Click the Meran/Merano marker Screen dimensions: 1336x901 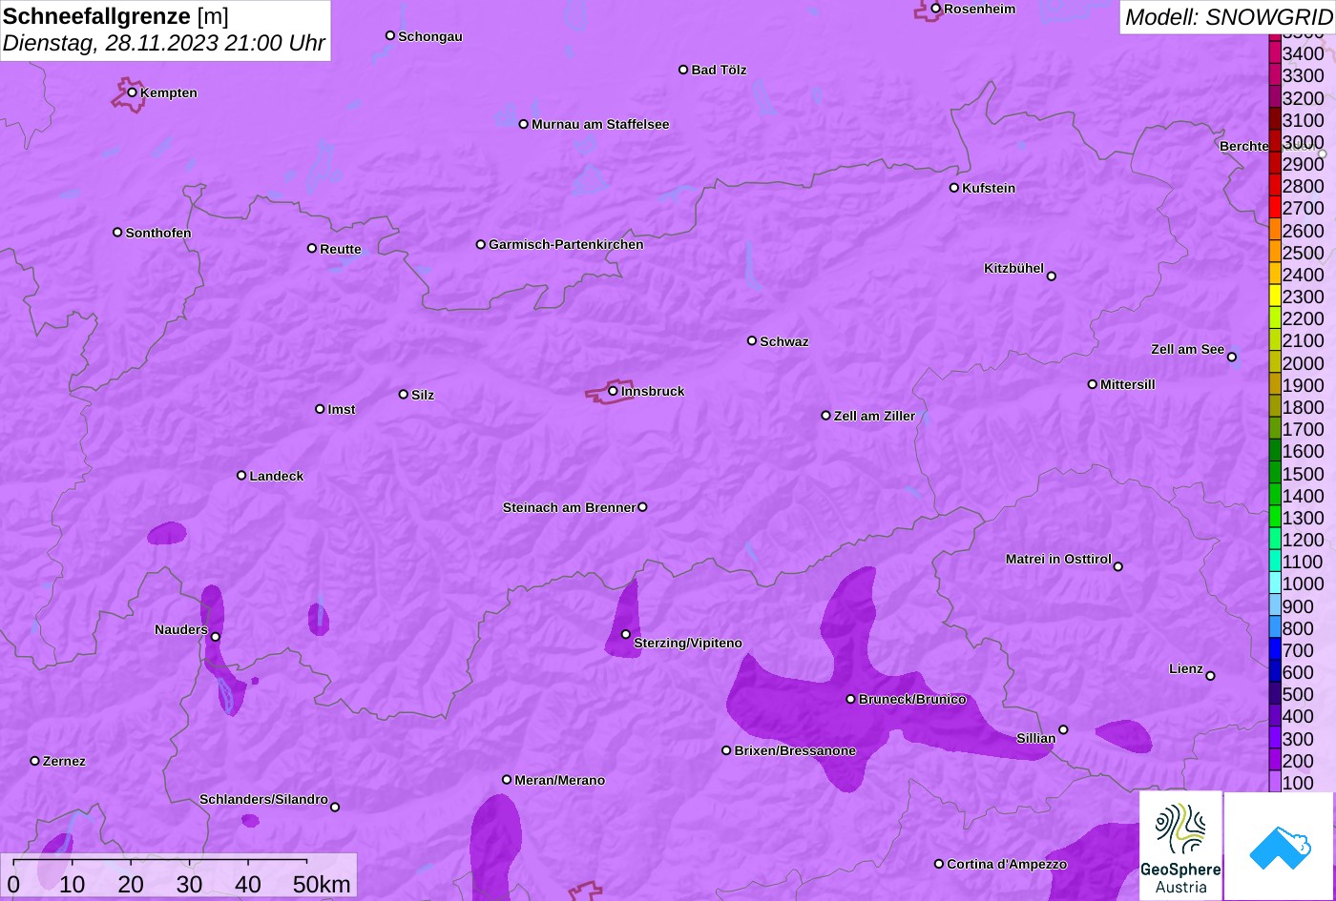coord(507,780)
